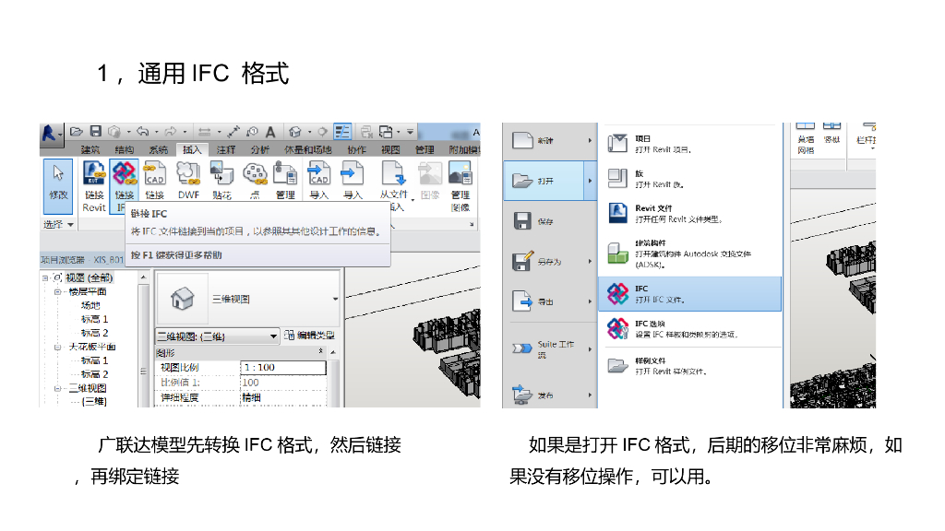Screen dimensions: 945x531
Task: Click 保存 in the application menu
Action: [550, 221]
